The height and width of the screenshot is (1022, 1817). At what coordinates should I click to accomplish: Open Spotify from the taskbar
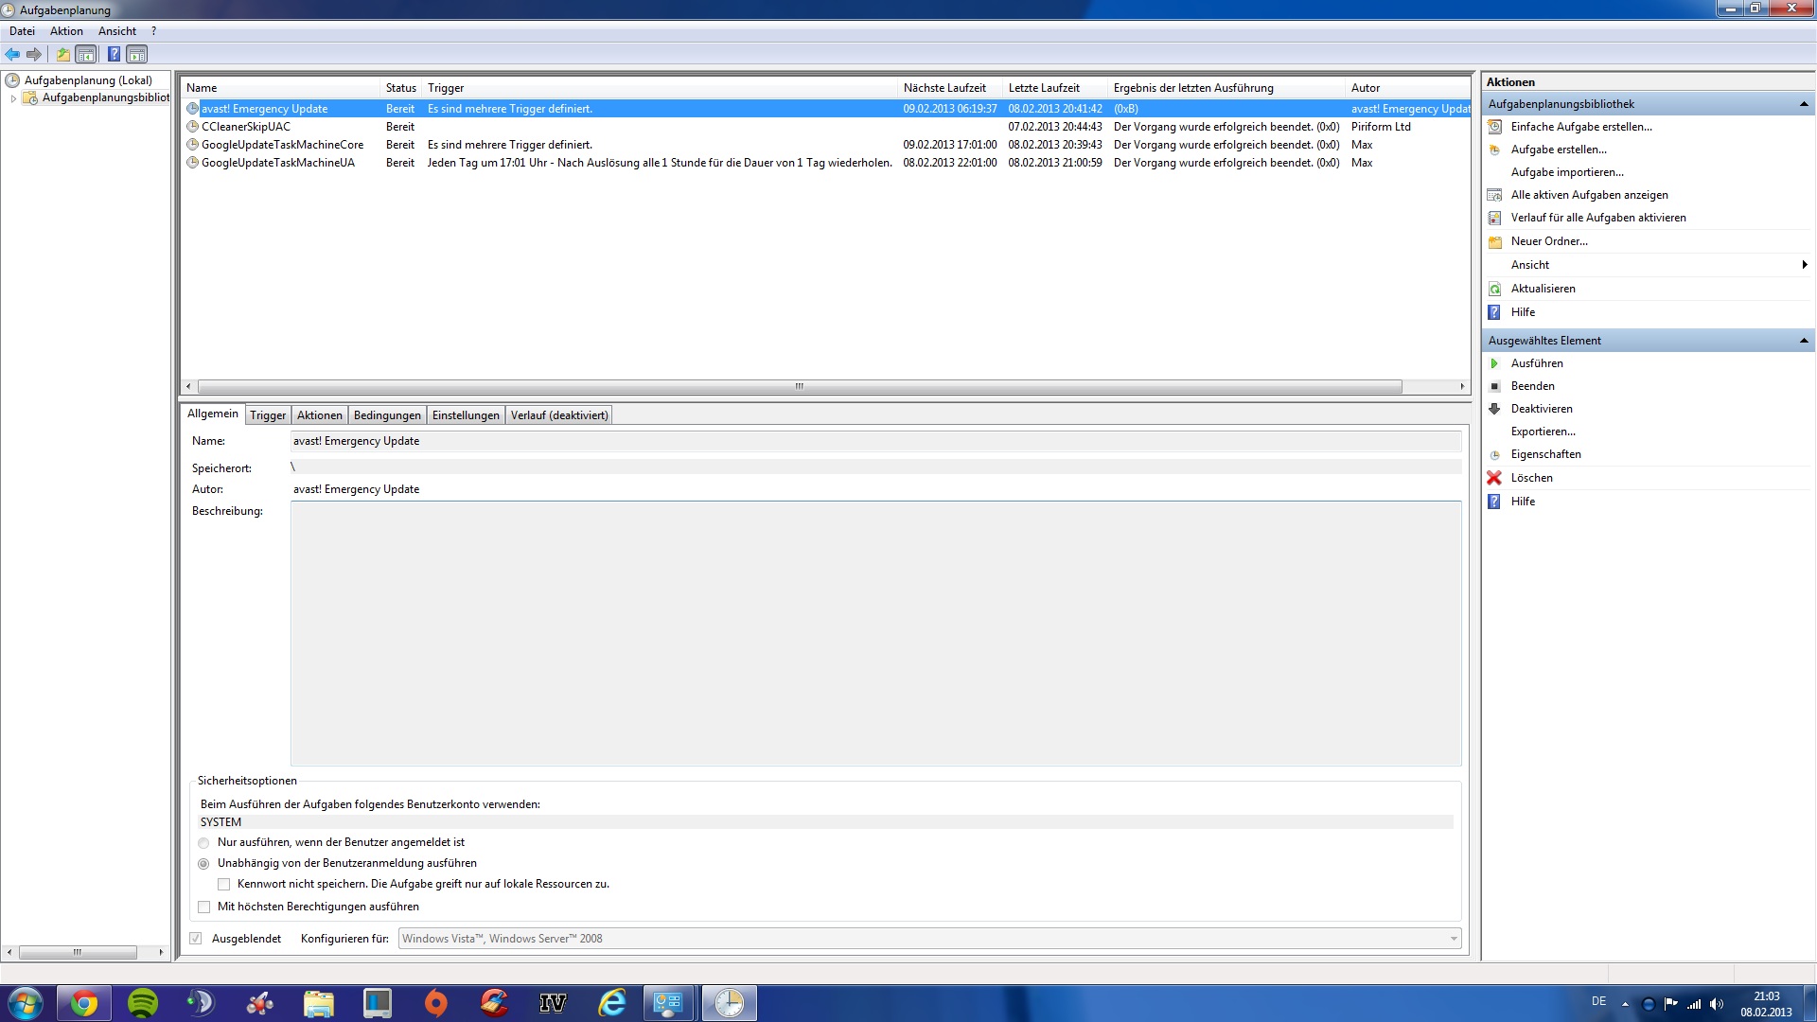click(x=143, y=1003)
